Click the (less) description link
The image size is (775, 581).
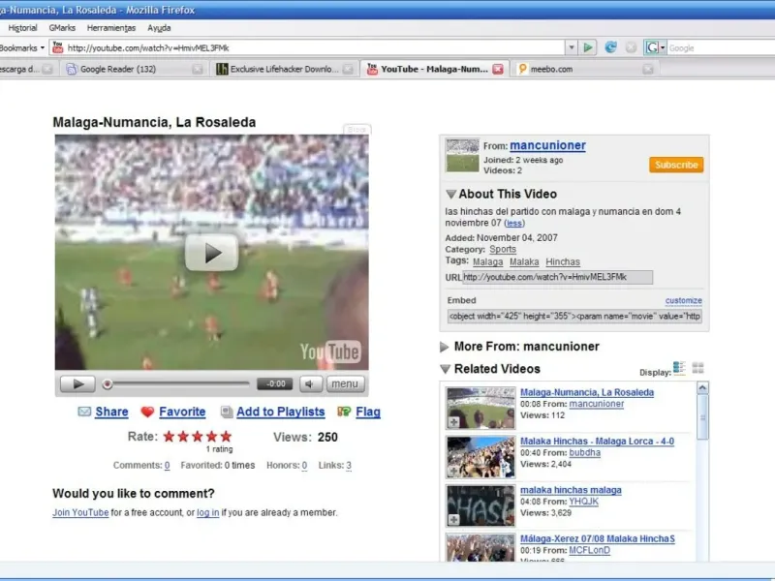coord(514,224)
